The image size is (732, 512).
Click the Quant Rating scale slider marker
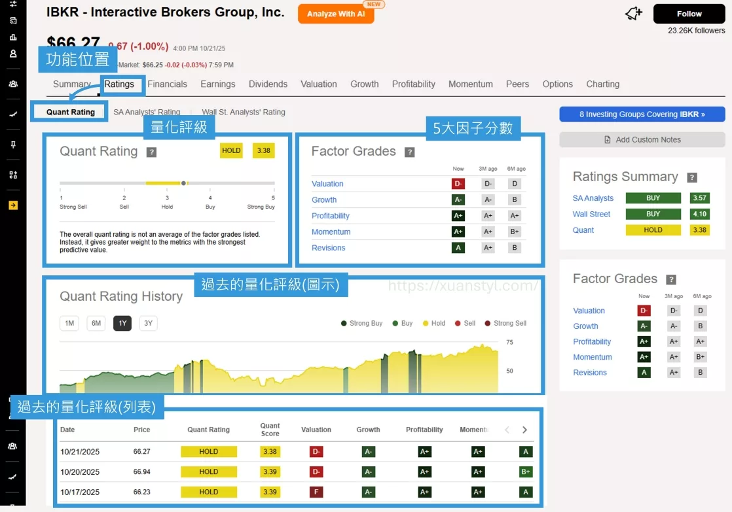(x=183, y=183)
